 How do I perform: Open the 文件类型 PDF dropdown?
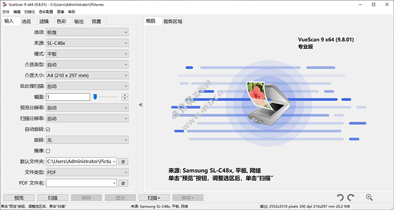(87, 172)
